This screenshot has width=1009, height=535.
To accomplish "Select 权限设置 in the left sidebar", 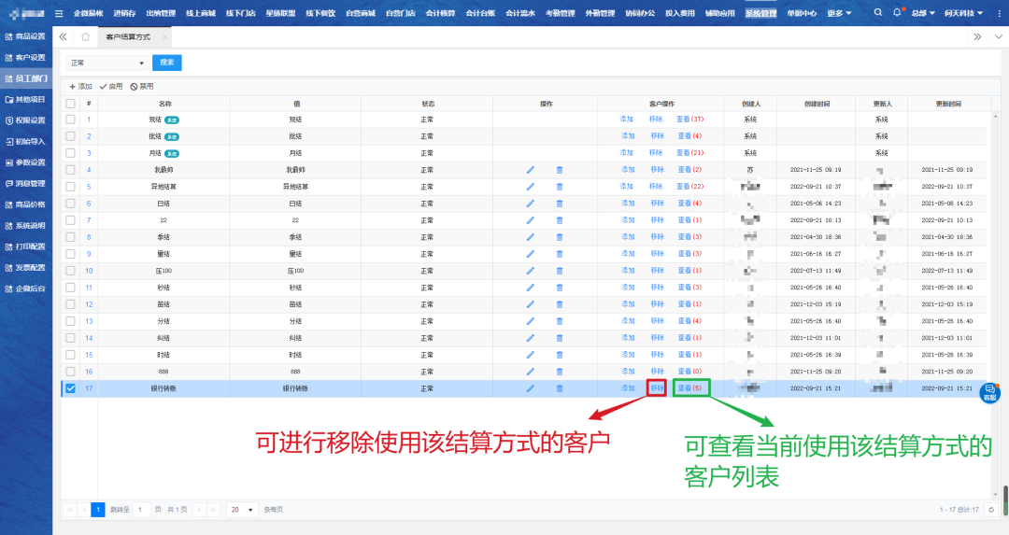I will [26, 120].
